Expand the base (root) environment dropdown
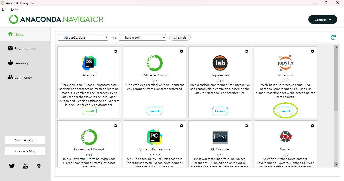Viewport: 344px width, 181px height. [x=142, y=38]
